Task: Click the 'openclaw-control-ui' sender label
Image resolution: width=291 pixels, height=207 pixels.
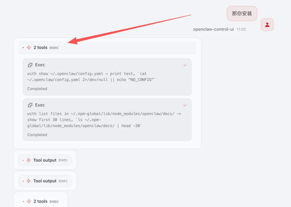Action: click(213, 29)
